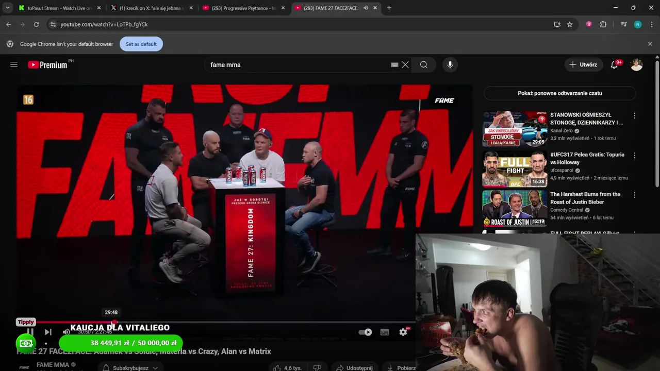Open Comedy Central channel link
The image size is (660, 371).
tap(567, 210)
